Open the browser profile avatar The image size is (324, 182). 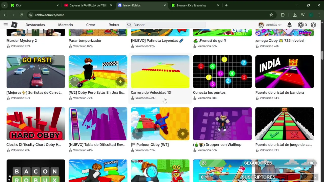coord(311,15)
